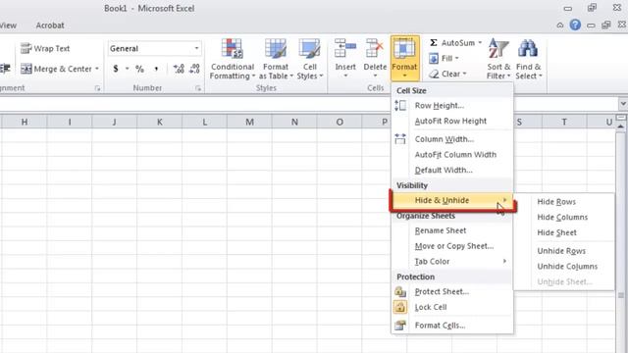Viewport: 628px width, 353px height.
Task: Click the Wrap Text icon
Action: [x=26, y=48]
